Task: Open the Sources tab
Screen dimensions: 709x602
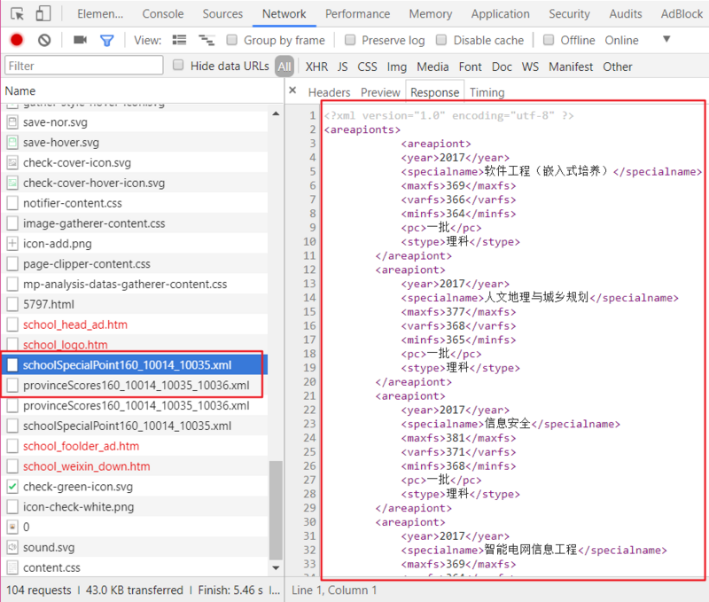Action: (x=222, y=14)
